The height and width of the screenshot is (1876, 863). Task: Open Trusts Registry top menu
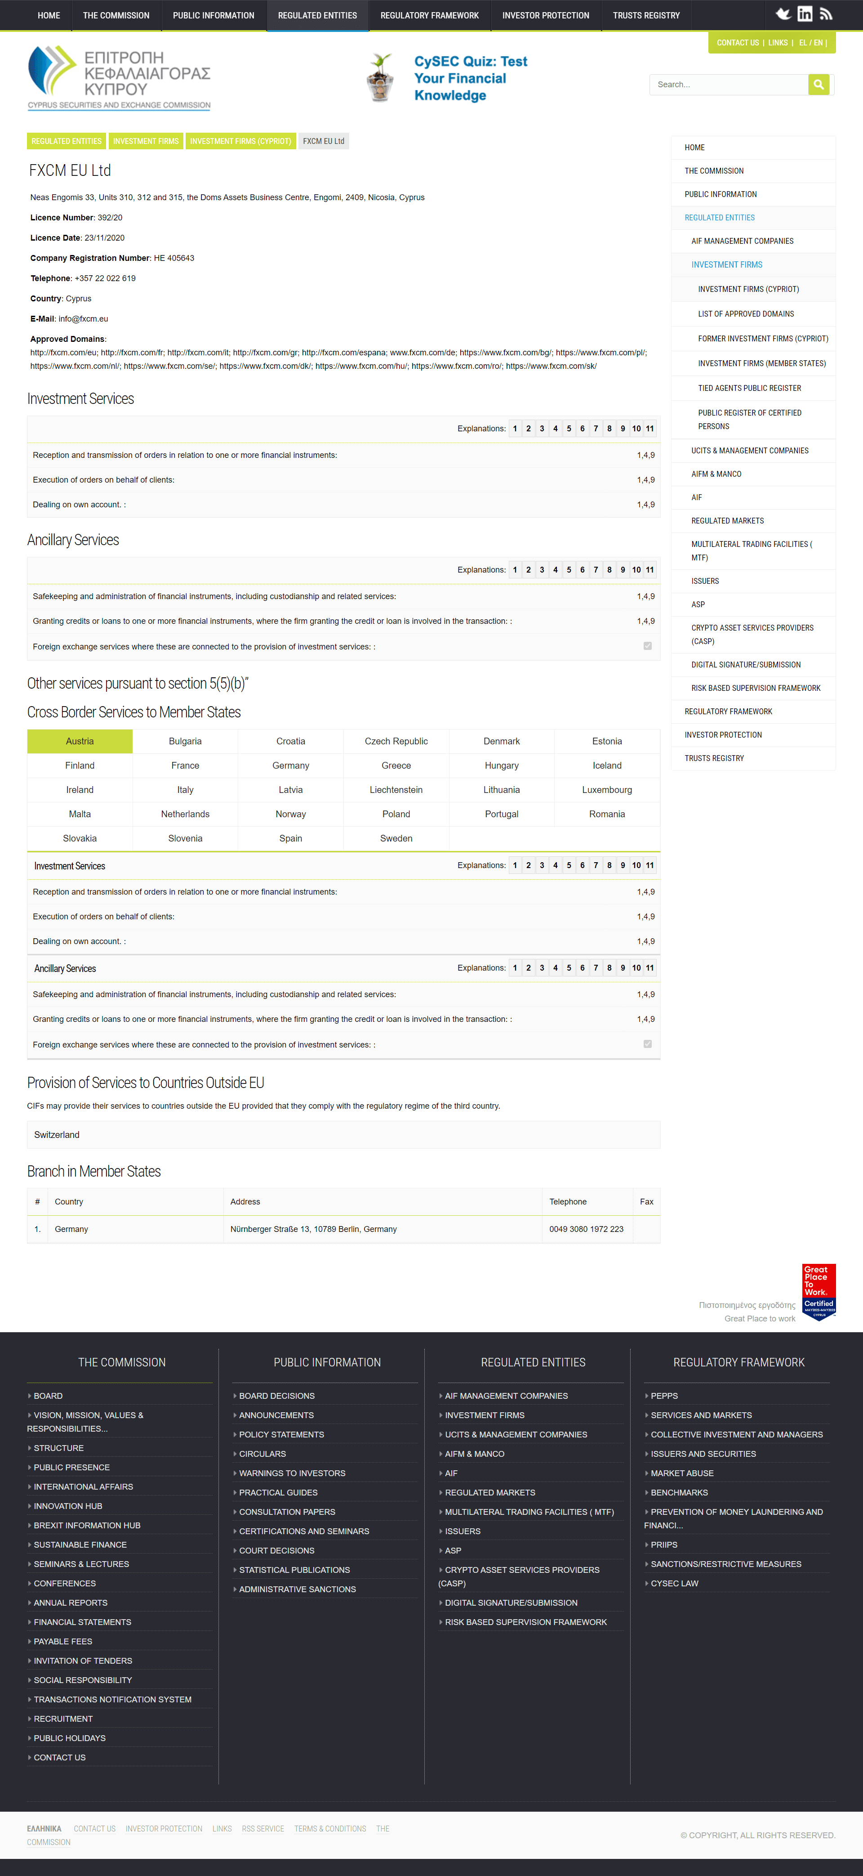[x=646, y=15]
